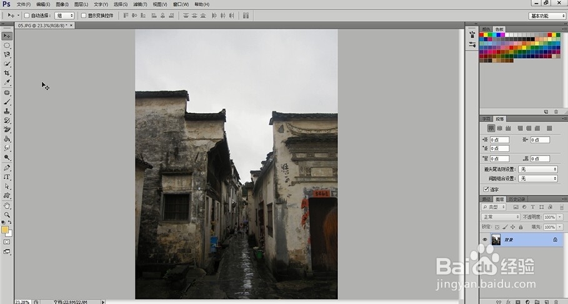The height and width of the screenshot is (304, 568).
Task: Click Create New Swatch in the swatches panel
Action: (x=546, y=112)
